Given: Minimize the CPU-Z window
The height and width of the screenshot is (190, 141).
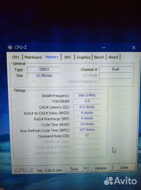Looking at the screenshot, I should [x=104, y=47].
